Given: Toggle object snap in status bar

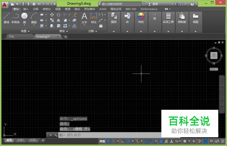Looking at the screenshot, I should [152, 141].
